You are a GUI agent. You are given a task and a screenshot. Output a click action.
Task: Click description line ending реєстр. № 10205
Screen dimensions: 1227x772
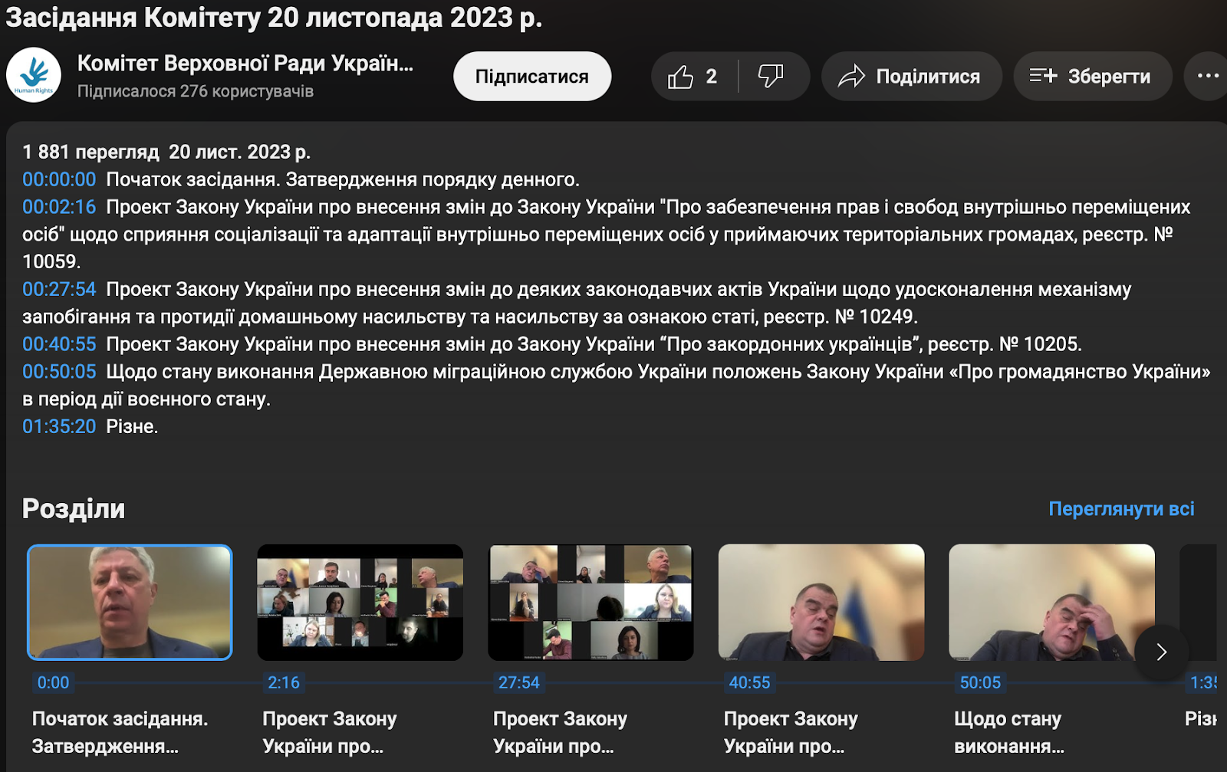594,344
